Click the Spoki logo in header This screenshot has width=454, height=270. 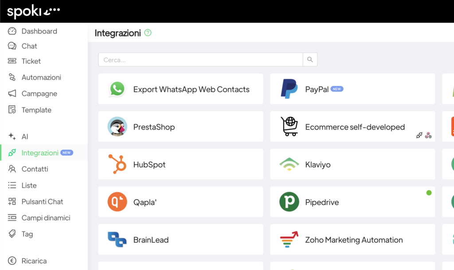(34, 11)
